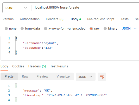Switch to the Params tab
The width and height of the screenshot is (139, 105).
[x=8, y=19]
